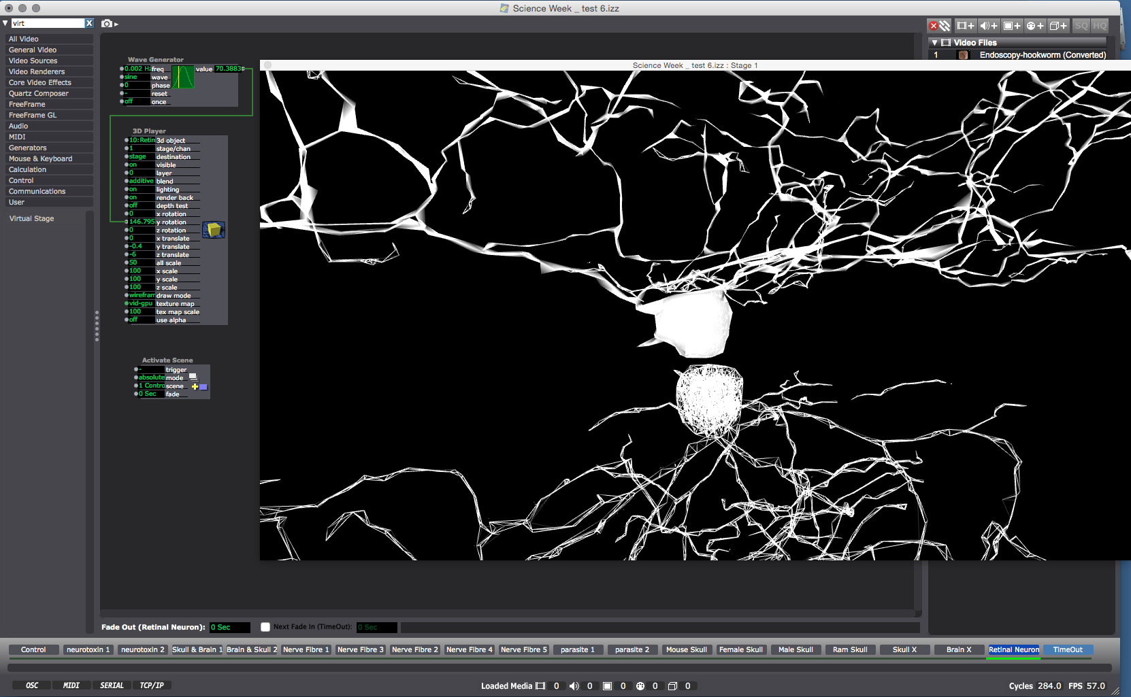Select the All Video actor category

click(49, 39)
